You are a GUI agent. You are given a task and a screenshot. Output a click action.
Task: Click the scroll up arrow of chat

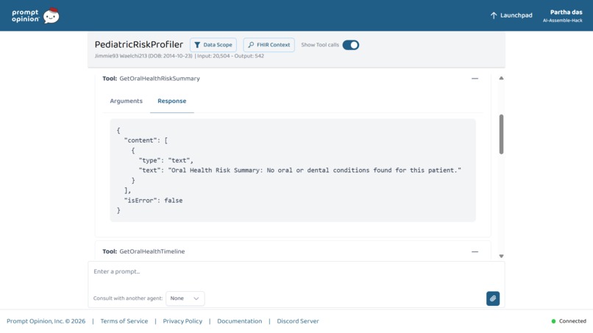tap(501, 78)
